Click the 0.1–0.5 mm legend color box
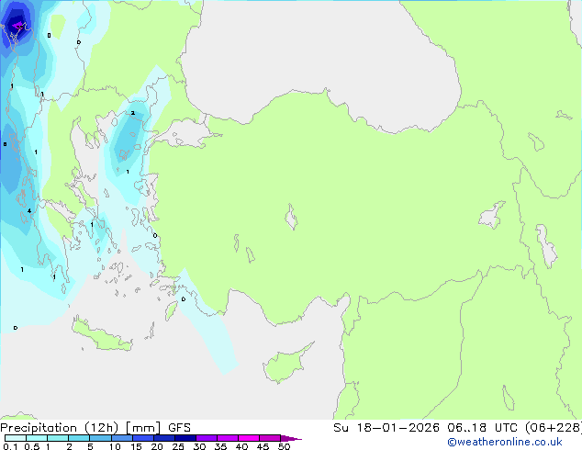Screen dimensions: 582x450 pyautogui.click(x=16, y=438)
